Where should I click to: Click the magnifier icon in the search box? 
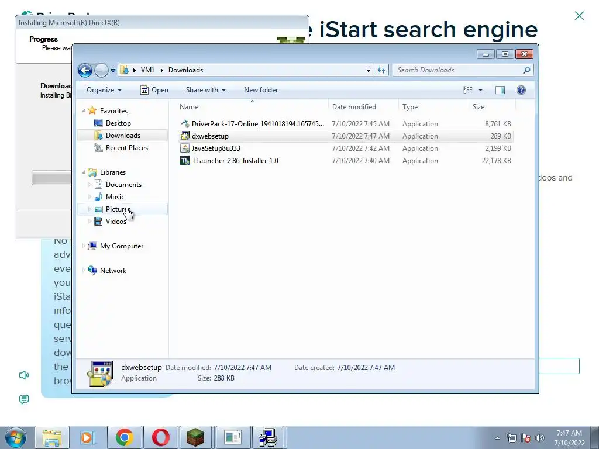(527, 70)
